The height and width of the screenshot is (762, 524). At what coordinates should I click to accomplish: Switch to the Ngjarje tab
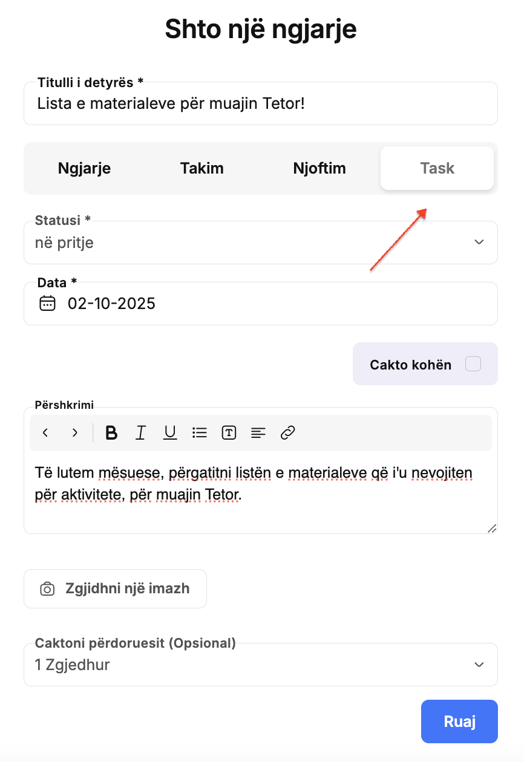click(x=84, y=168)
